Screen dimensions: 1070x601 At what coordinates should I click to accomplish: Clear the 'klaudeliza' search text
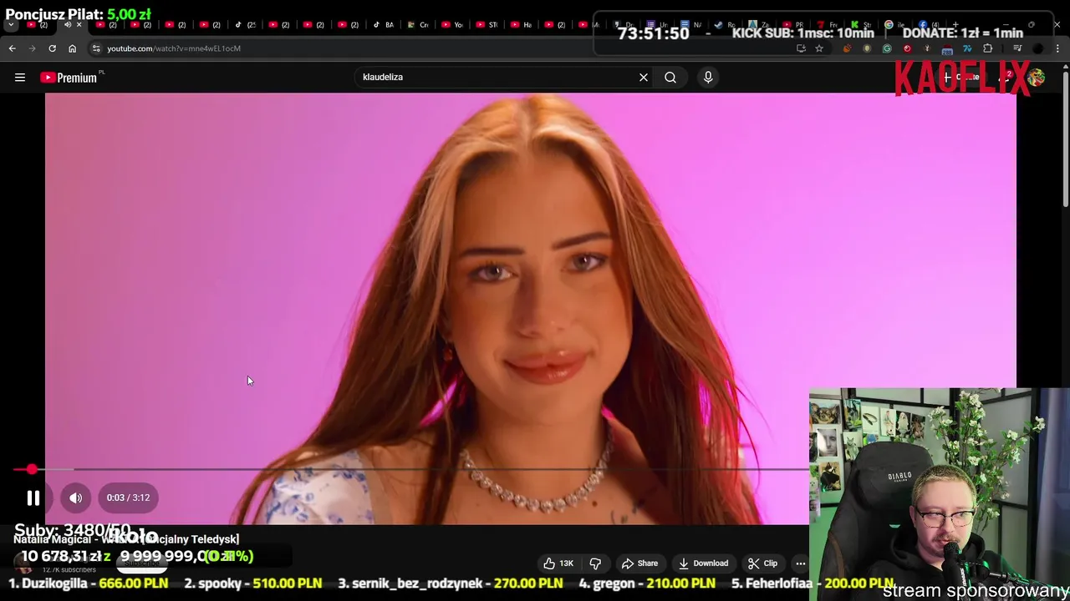tap(644, 77)
